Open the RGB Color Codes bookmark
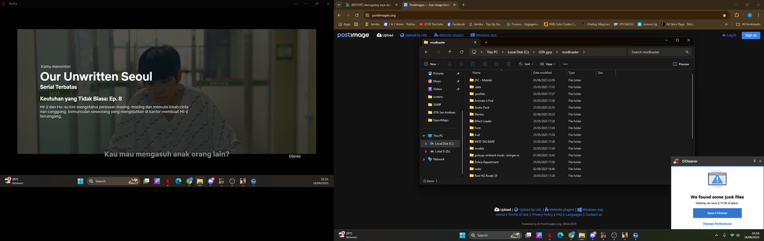Viewport: 764px width, 241px height. 560,24
